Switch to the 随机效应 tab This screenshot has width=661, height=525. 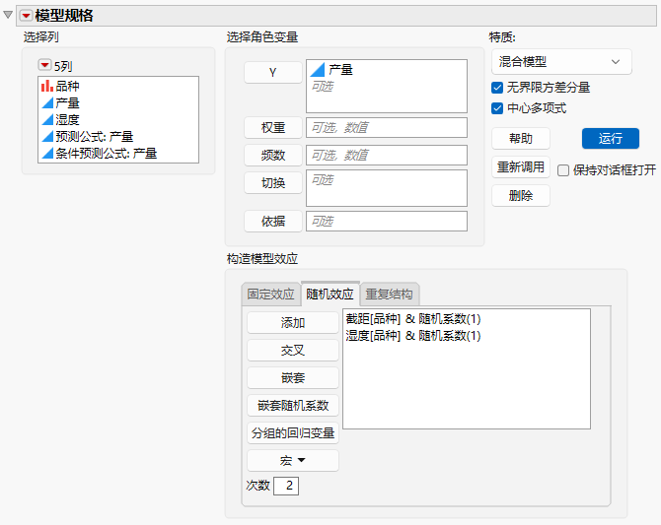(330, 294)
